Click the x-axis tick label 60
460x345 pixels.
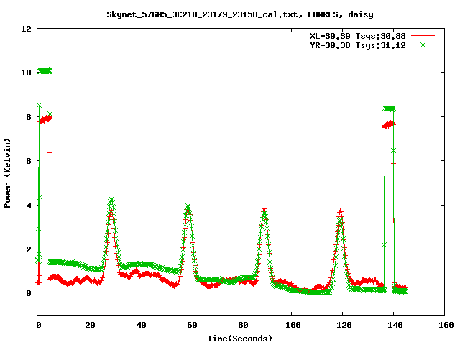click(192, 325)
